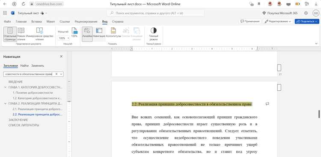
Task: Switch to the Рецензирование ribbon tab
Action: pos(86,21)
